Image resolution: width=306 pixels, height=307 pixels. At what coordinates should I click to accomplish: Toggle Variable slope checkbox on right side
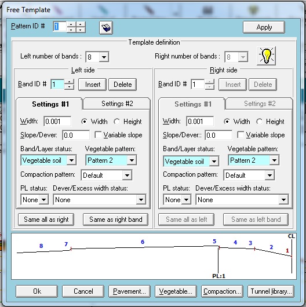241,135
